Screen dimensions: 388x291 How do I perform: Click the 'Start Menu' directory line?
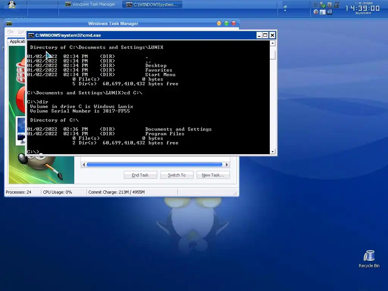tap(101, 75)
